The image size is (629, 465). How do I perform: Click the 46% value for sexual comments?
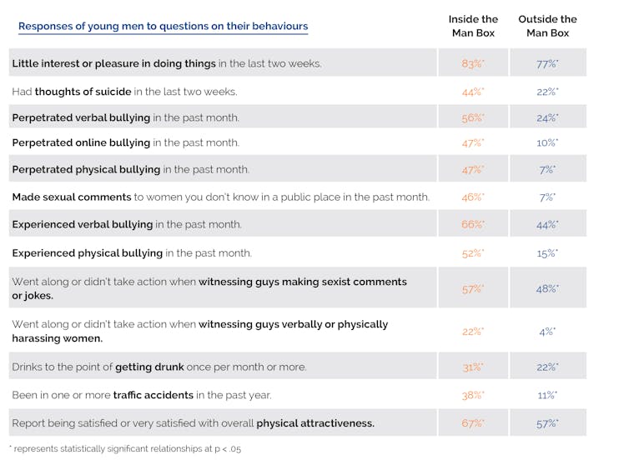pyautogui.click(x=472, y=197)
